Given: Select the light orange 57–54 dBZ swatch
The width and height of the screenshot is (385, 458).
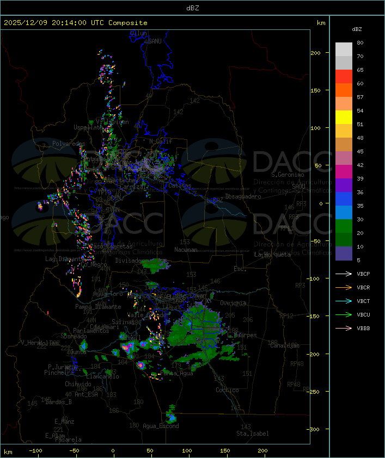Looking at the screenshot, I should coord(344,103).
